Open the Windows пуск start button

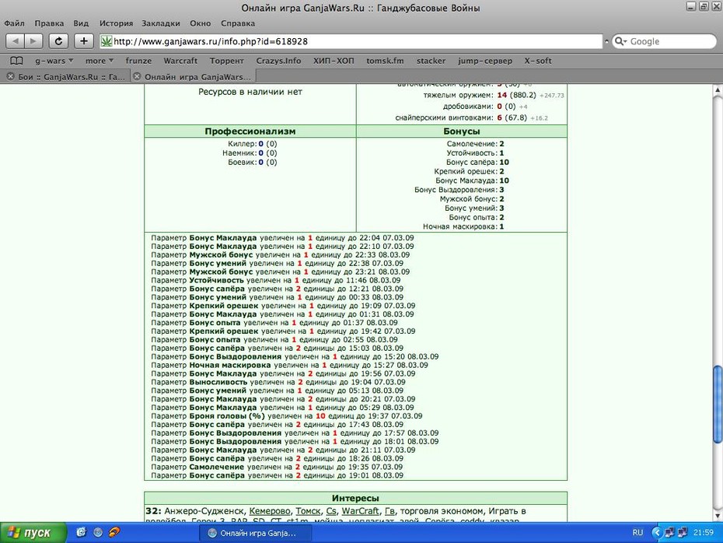33,533
